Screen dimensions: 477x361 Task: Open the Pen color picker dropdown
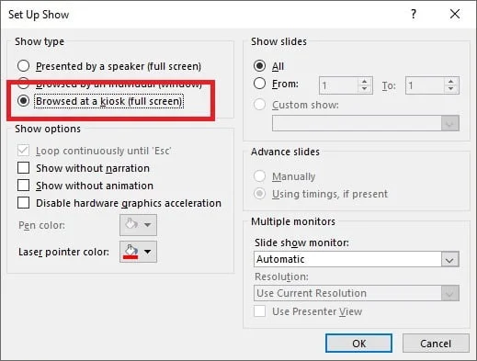pos(138,225)
